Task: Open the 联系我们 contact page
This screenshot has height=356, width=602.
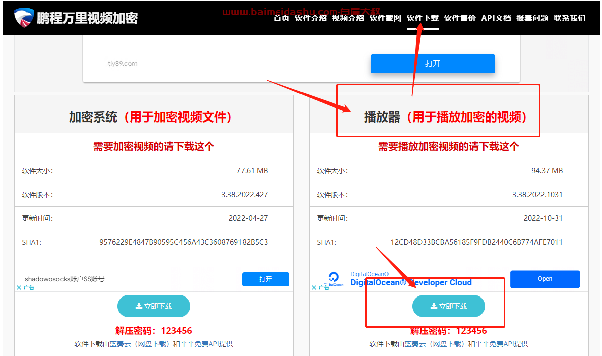Action: (x=570, y=18)
